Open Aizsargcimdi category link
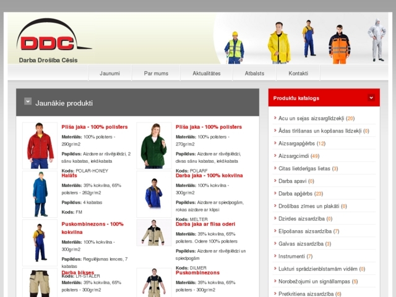This screenshot has width=396, height=297. (x=298, y=156)
